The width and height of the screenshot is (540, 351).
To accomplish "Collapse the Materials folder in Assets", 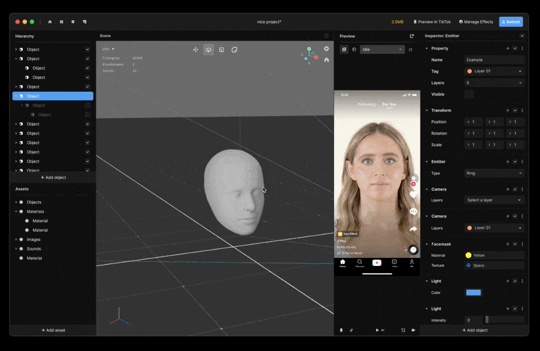I will [16, 211].
